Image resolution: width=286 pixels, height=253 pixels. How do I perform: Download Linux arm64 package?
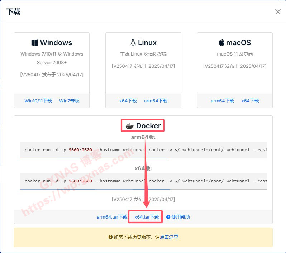point(156,101)
